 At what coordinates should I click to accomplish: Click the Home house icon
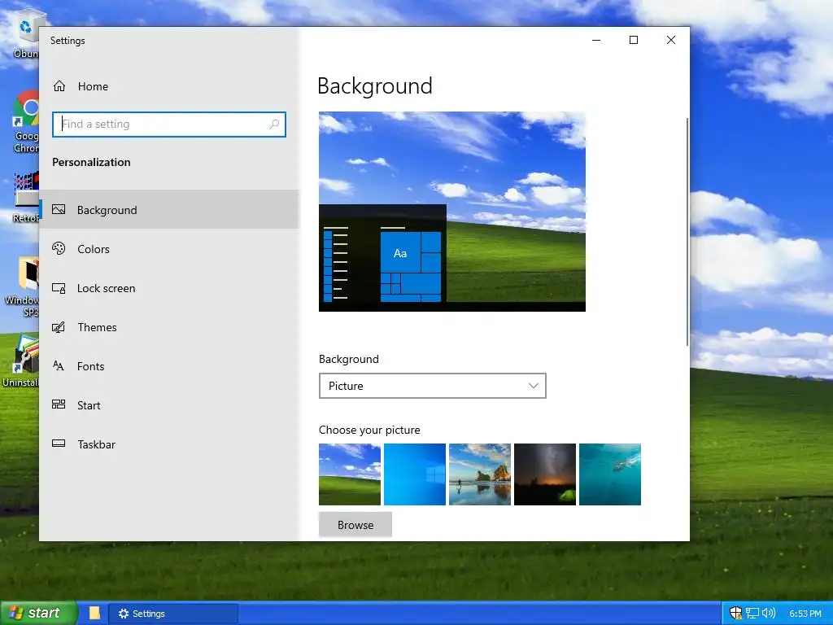tap(59, 86)
